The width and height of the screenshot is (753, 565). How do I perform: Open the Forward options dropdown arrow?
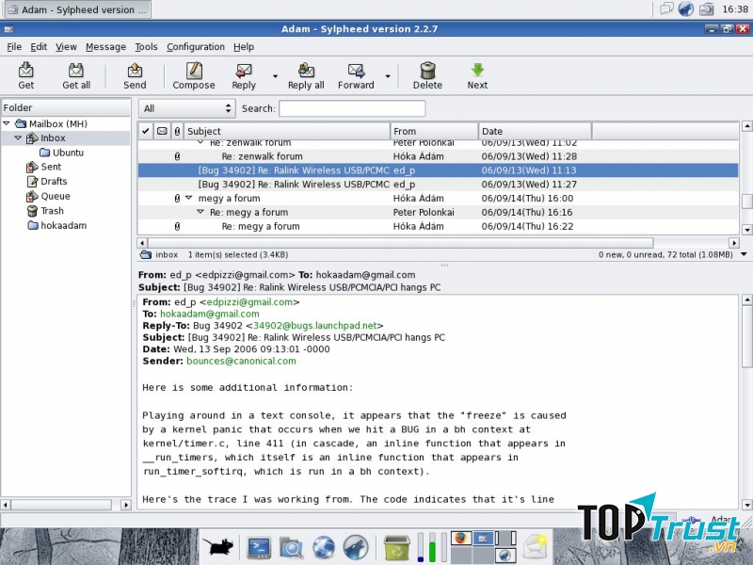coord(388,76)
